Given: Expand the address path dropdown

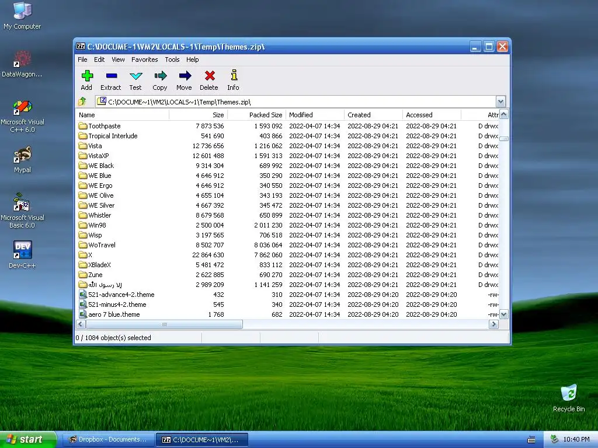Looking at the screenshot, I should [500, 101].
